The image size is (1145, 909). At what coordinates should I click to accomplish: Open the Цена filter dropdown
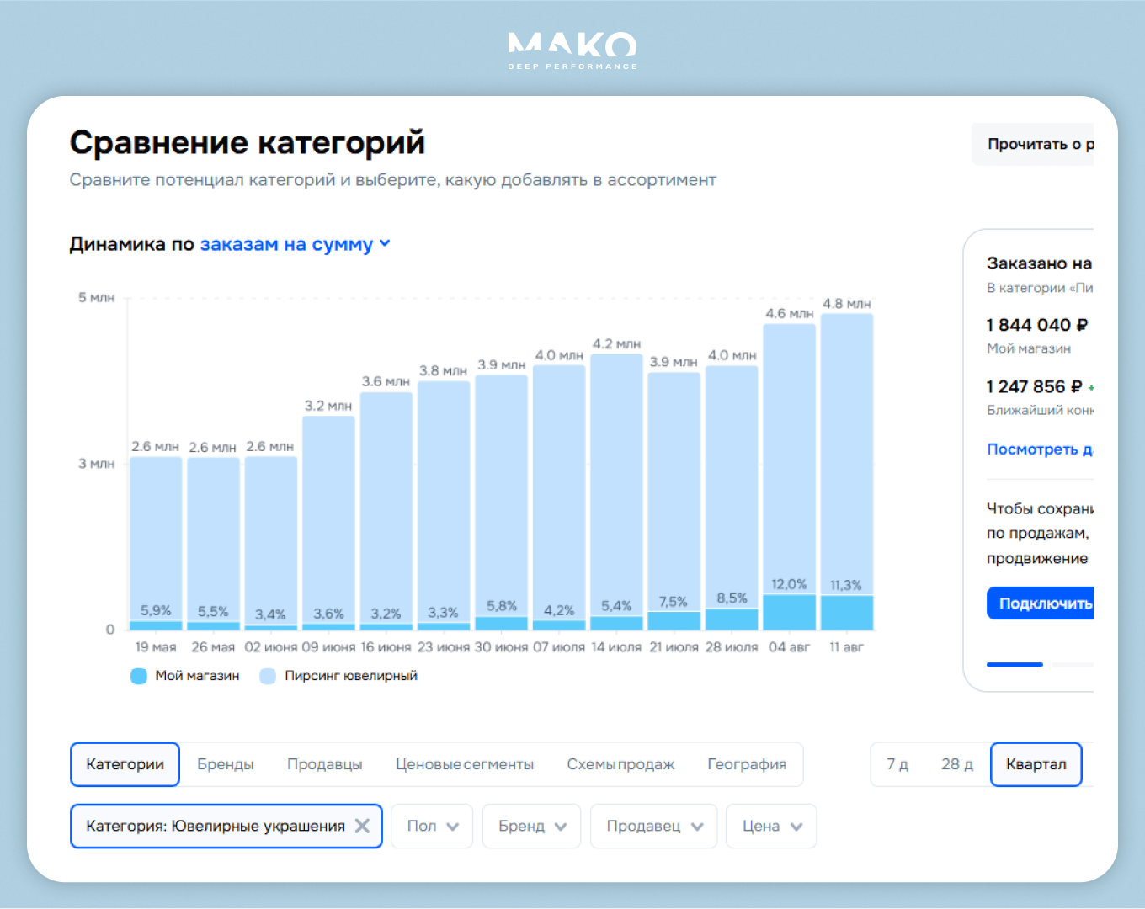771,826
